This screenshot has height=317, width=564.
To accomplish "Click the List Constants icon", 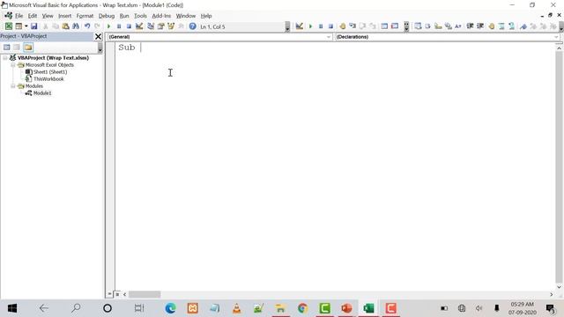I will (427, 26).
